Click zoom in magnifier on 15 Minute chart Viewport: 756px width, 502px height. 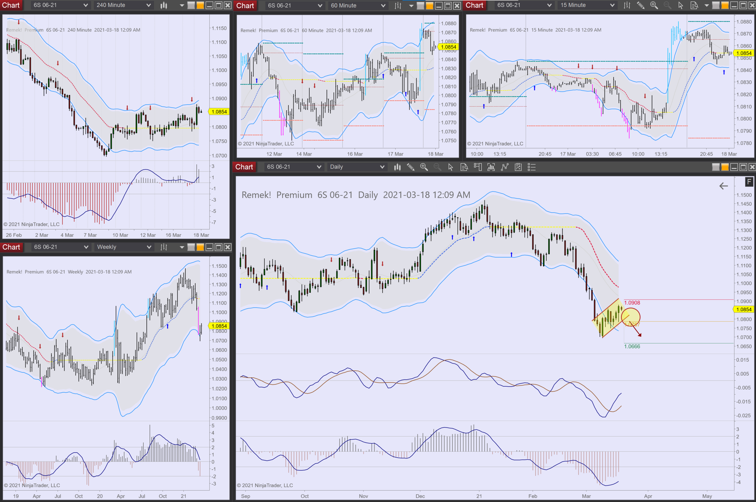[x=654, y=5]
